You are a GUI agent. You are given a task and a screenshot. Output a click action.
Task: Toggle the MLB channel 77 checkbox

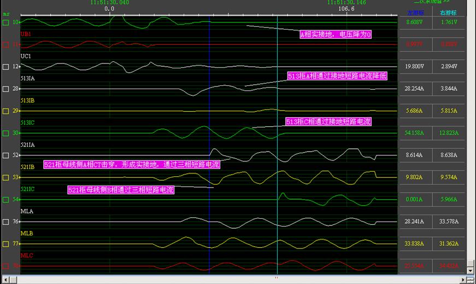(x=5, y=244)
